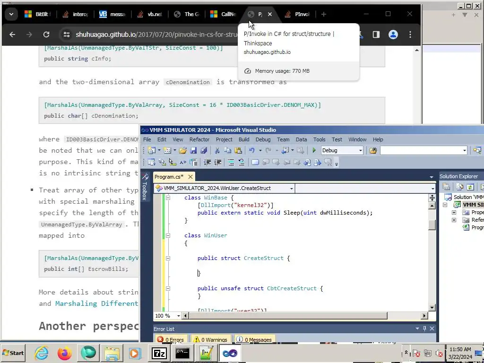Viewport: 484px width, 363px height.
Task: Click the code editor horizontal scrollbar thumb
Action: [288, 316]
